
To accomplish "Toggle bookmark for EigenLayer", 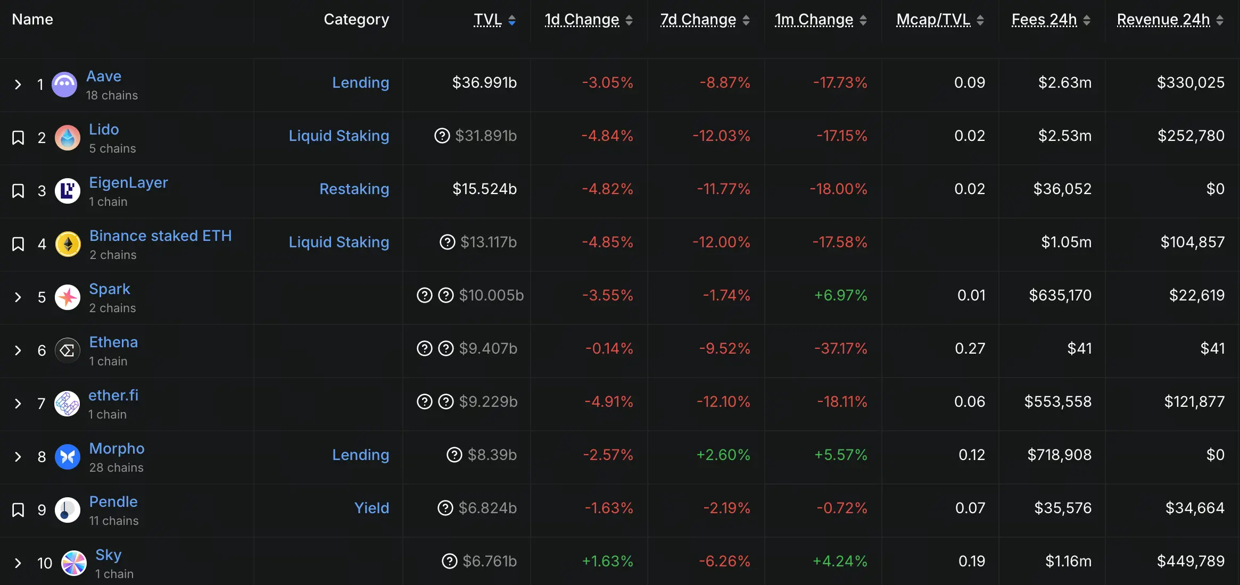I will (18, 191).
